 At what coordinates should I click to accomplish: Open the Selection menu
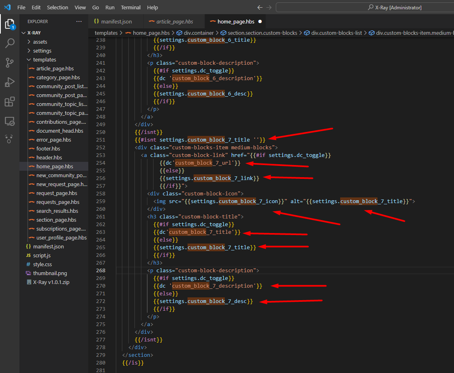tap(58, 8)
